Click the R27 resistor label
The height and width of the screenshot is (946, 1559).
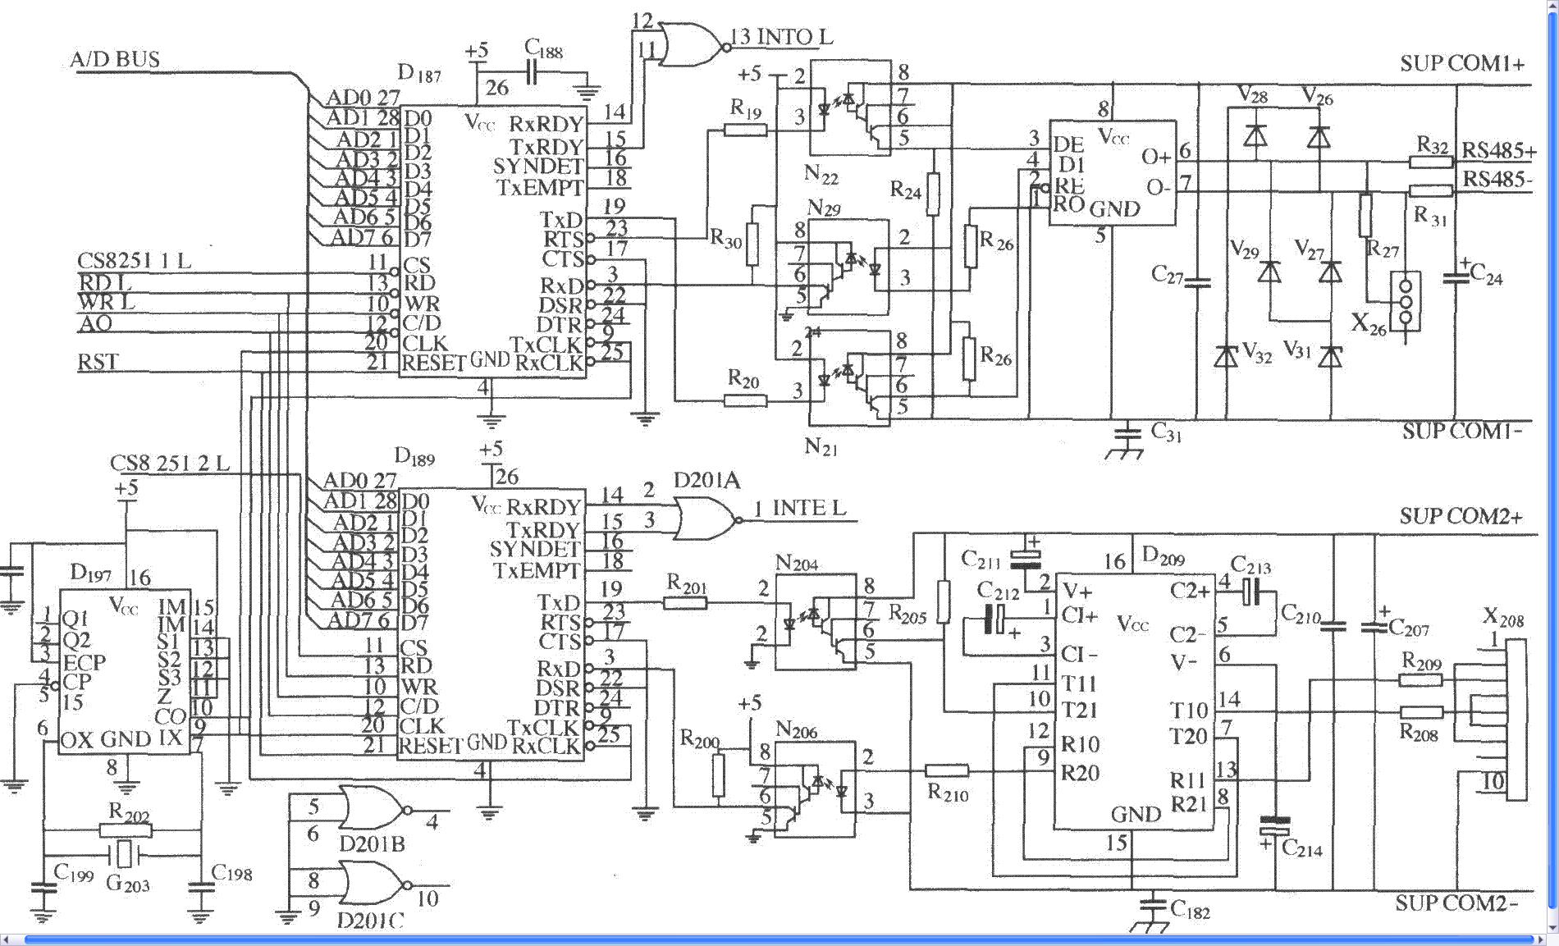[1383, 247]
